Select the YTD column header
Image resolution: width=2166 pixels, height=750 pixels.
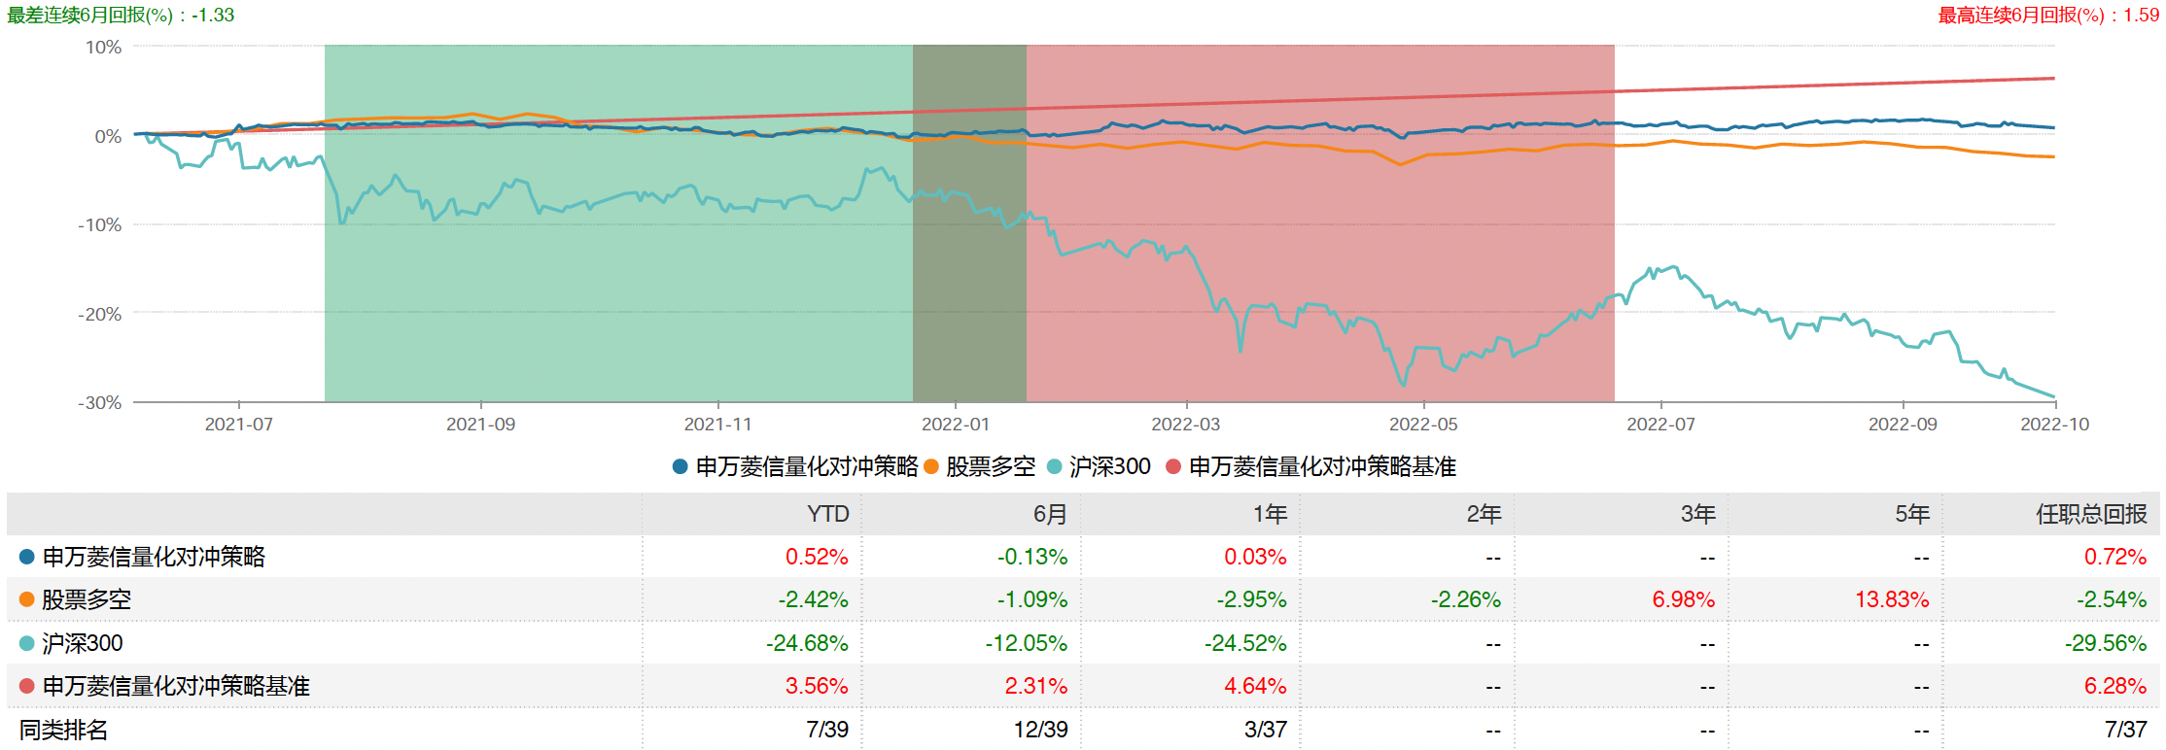pos(827,514)
